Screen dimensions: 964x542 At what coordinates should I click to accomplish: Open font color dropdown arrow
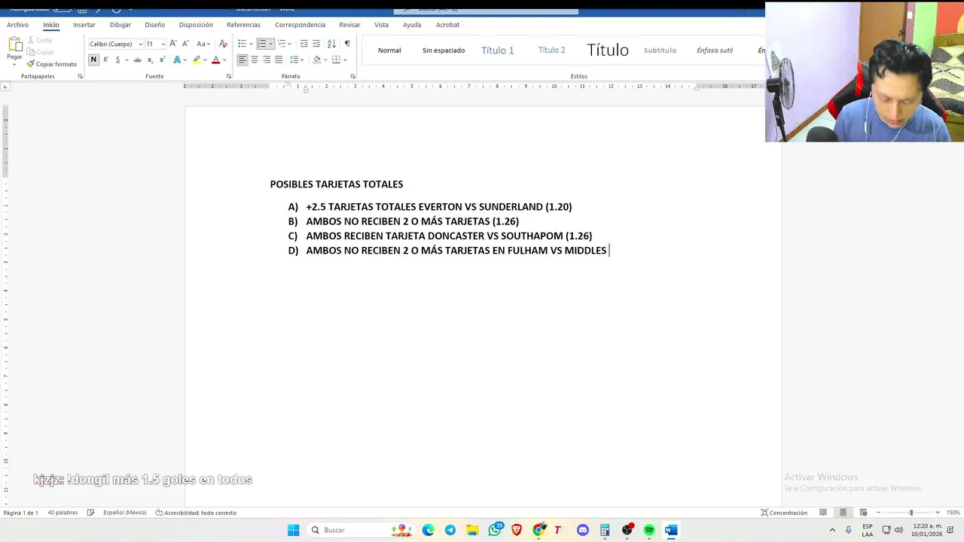pos(224,59)
